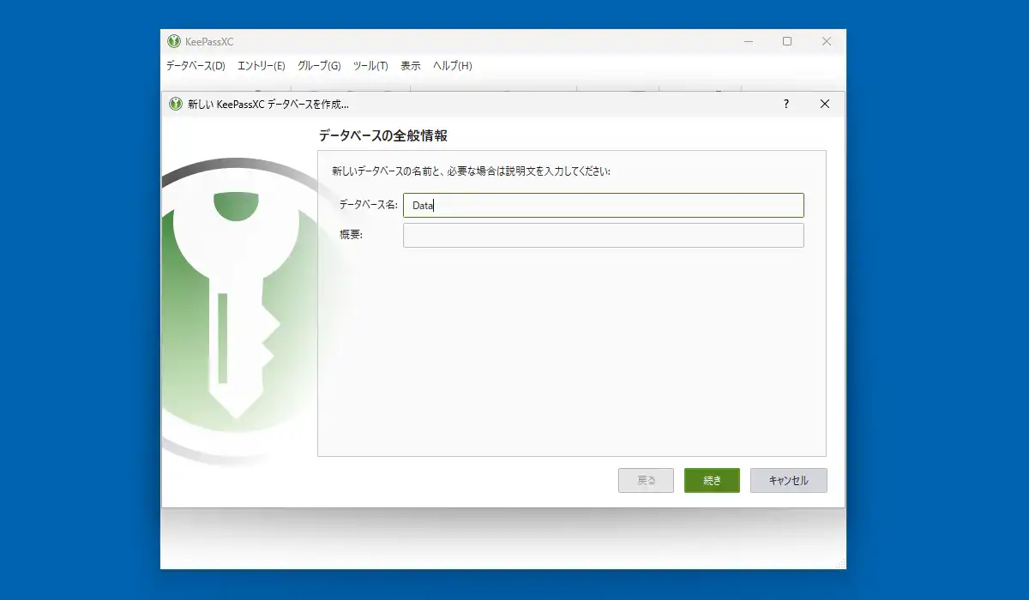Click the dialog's ? help button
Viewport: 1029px width, 600px height.
pos(786,104)
